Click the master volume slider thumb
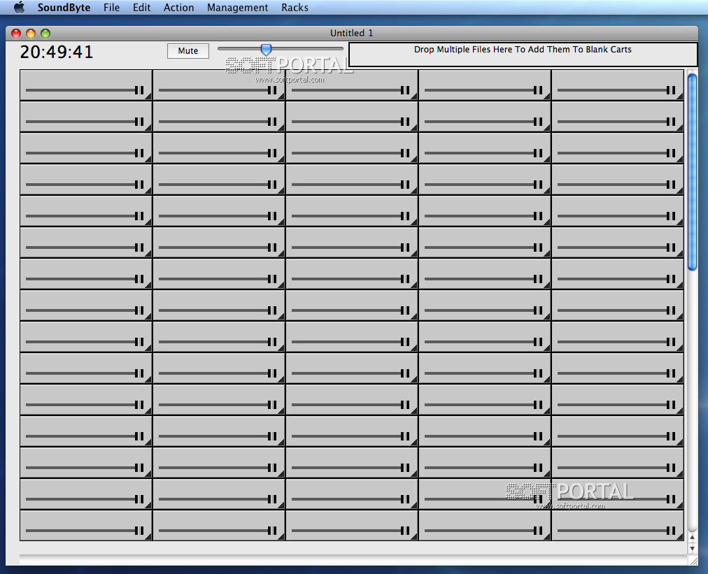This screenshot has width=708, height=574. pos(267,49)
